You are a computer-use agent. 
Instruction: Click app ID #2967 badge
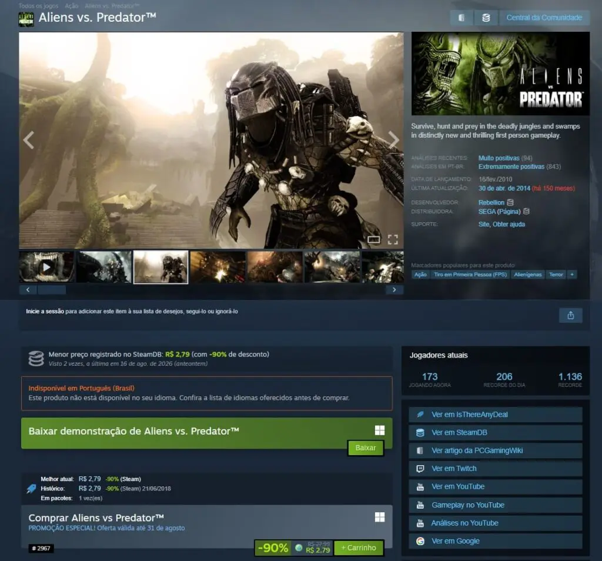[x=41, y=548]
